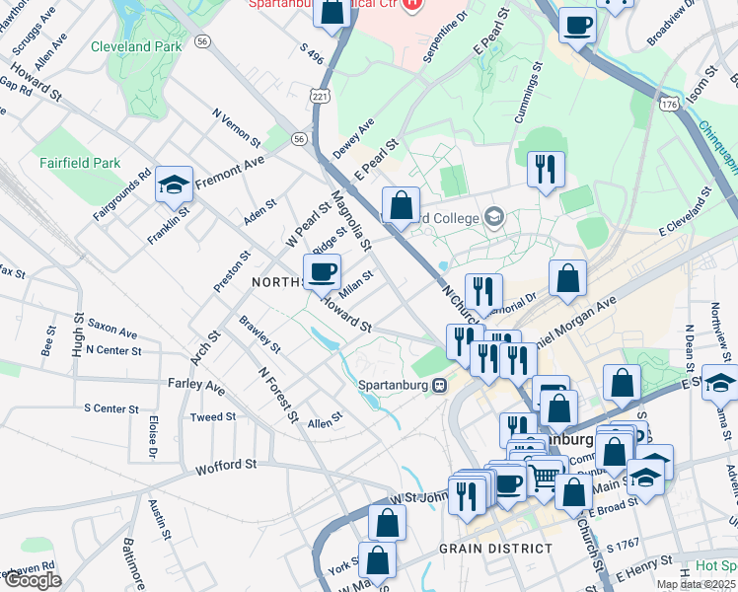Open the shopping bag marker next to Wofford College
The height and width of the screenshot is (592, 738).
(x=401, y=206)
